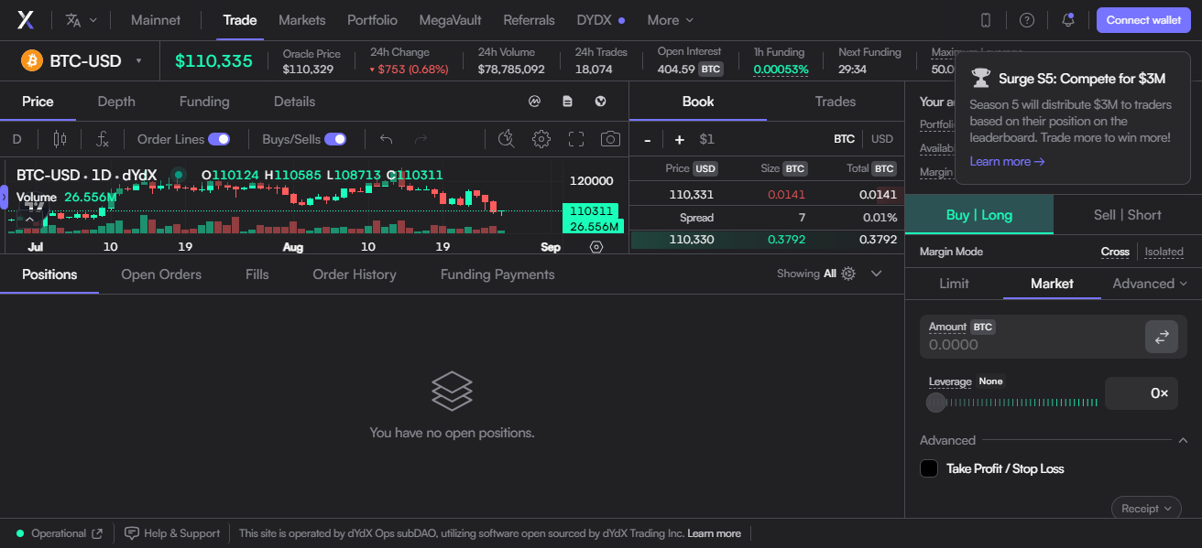Expand the Receipt dropdown
The height and width of the screenshot is (548, 1202).
click(1146, 509)
